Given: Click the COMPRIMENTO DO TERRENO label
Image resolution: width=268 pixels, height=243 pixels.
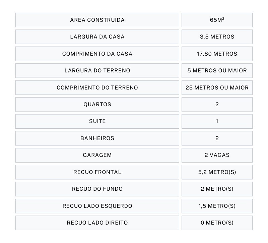Looking at the screenshot, I should click(97, 87).
